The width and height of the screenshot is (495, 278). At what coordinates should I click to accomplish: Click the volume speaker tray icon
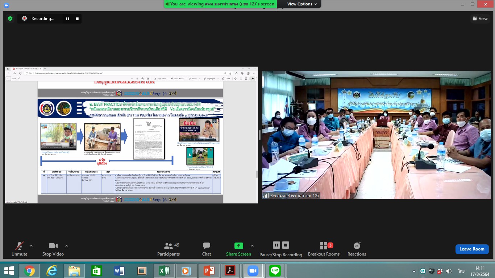pyautogui.click(x=449, y=271)
